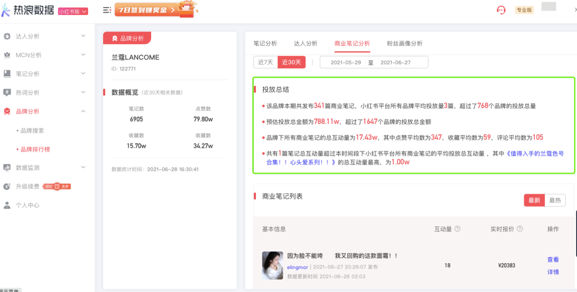The image size is (577, 292).
Task: Click the start date 2021-05-29 field
Action: 346,62
